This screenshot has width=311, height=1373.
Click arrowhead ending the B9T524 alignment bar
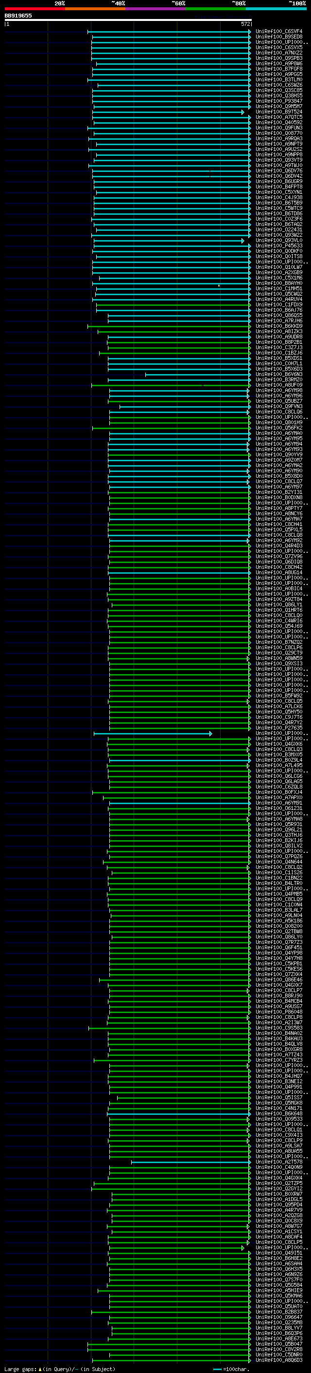point(243,112)
